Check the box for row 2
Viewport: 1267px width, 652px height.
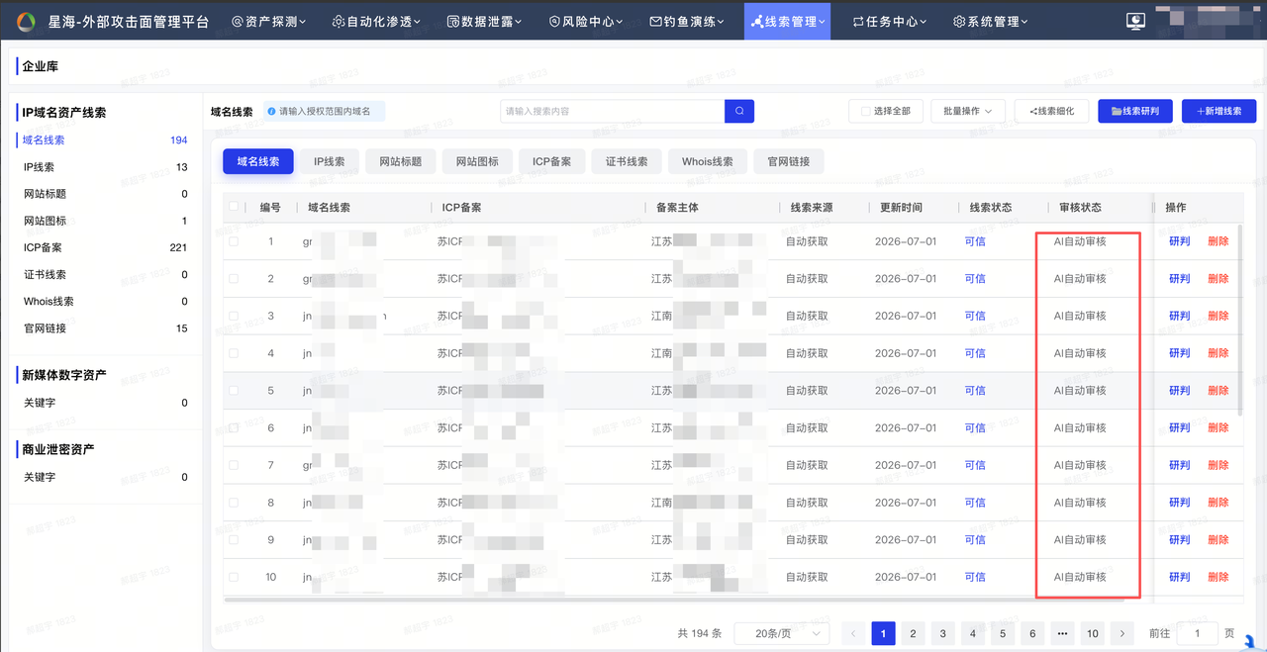pos(234,279)
